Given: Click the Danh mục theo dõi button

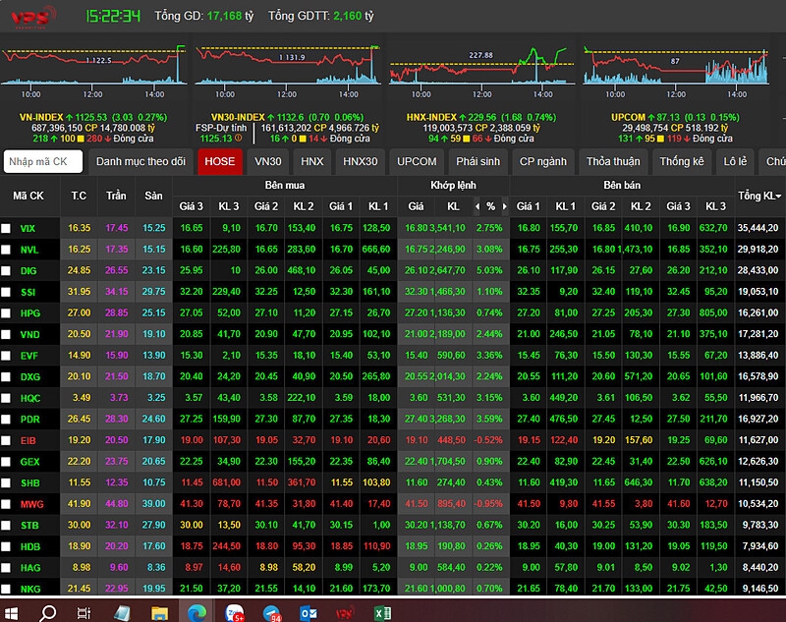Looking at the screenshot, I should coord(140,161).
